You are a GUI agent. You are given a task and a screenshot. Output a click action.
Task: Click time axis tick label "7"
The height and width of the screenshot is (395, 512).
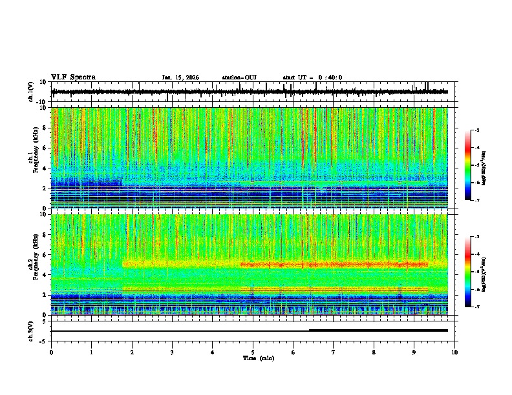(x=334, y=352)
